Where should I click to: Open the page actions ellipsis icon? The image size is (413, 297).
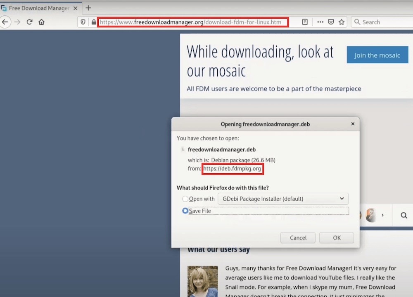(x=320, y=22)
